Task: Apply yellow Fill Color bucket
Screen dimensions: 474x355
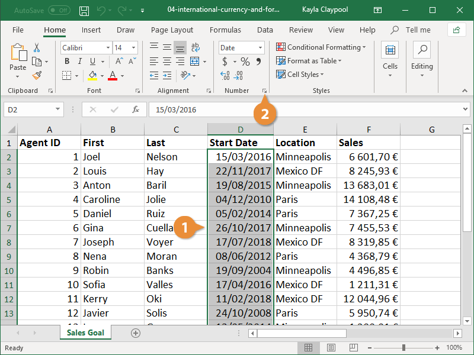Action: (x=92, y=76)
